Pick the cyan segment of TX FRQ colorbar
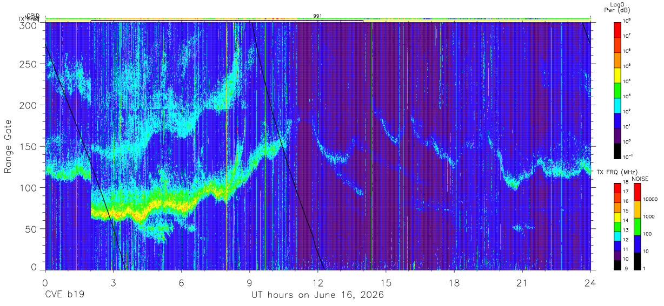 pyautogui.click(x=617, y=235)
